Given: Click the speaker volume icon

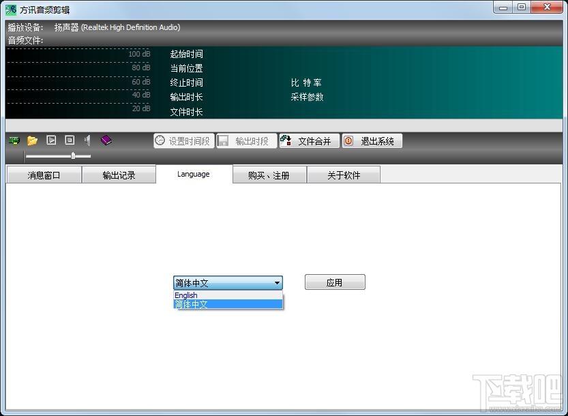Looking at the screenshot, I should click(x=87, y=140).
